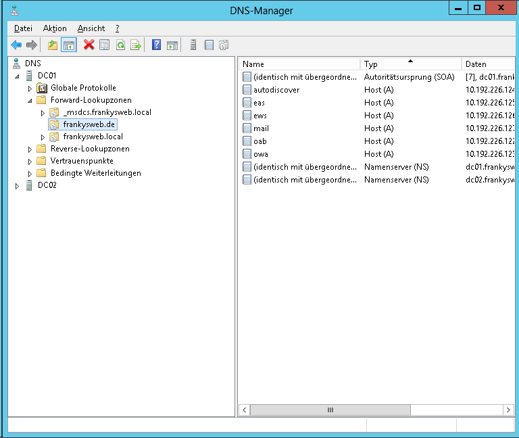Open properties using the toolbar icon
This screenshot has height=438, width=519.
[104, 45]
